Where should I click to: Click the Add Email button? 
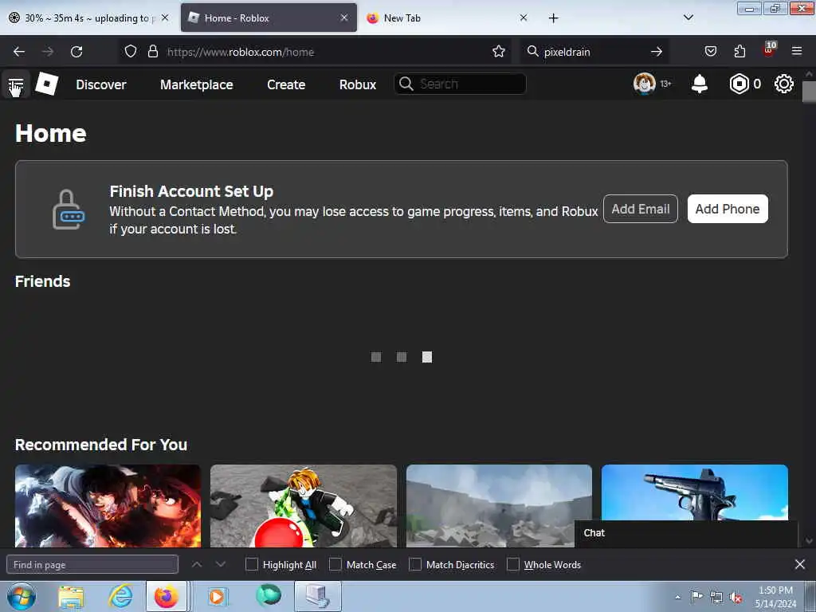coord(641,209)
